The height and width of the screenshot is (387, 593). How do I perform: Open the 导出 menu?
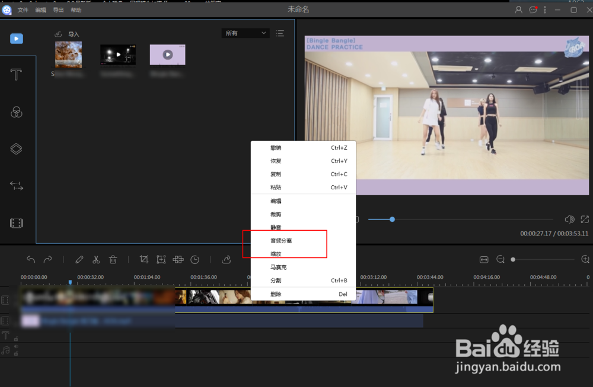[58, 10]
